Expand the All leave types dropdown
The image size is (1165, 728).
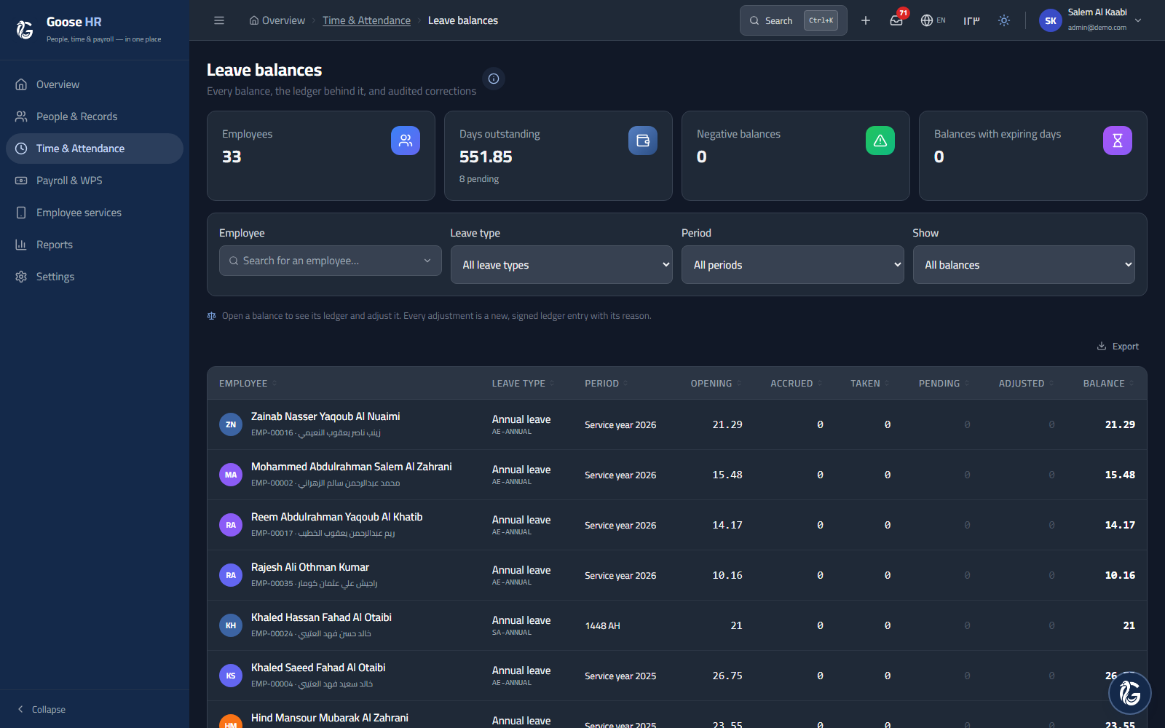coord(561,265)
